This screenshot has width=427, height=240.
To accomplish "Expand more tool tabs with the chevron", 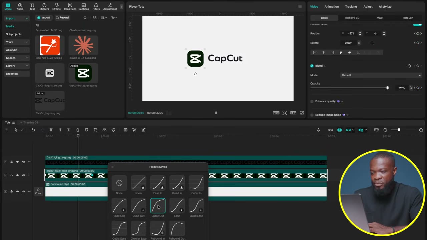I will (121, 7).
